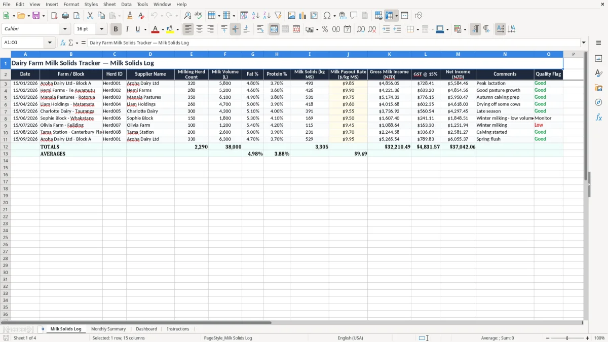Open Conditional Formatting dropdown arrow
Screen dimensions: 608x342
pos(465,29)
